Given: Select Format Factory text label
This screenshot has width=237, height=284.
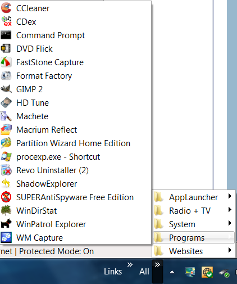Looking at the screenshot, I should (44, 76).
